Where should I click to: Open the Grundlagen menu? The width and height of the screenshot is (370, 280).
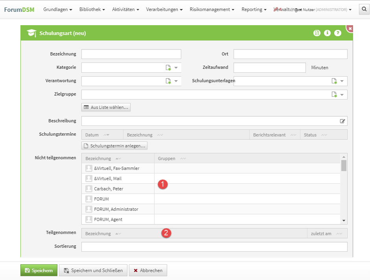tap(57, 9)
